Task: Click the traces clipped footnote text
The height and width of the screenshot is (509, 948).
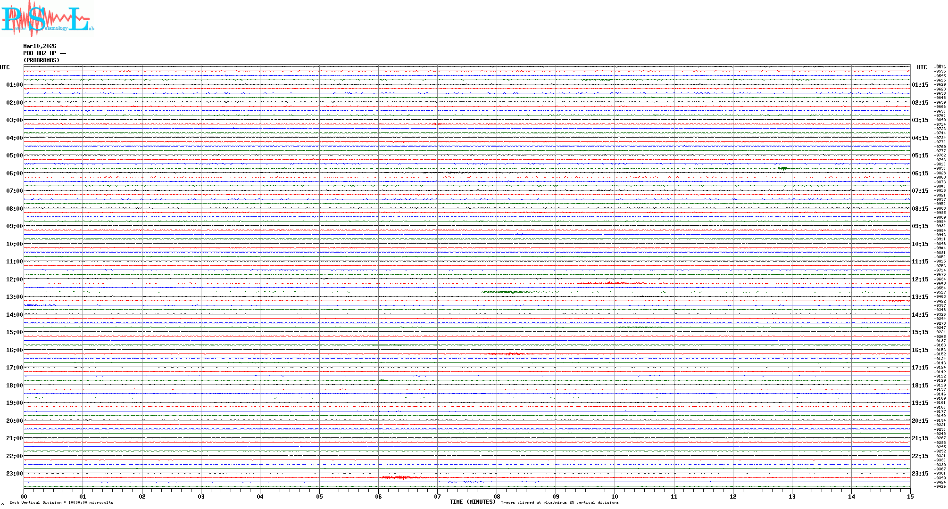Action: (559, 503)
